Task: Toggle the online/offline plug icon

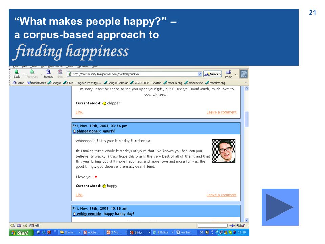Action: (232, 226)
